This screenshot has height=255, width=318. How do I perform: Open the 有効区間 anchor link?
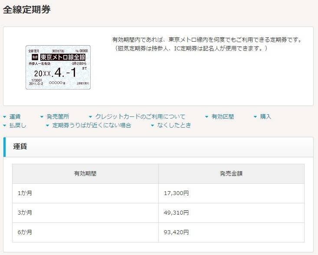click(222, 117)
